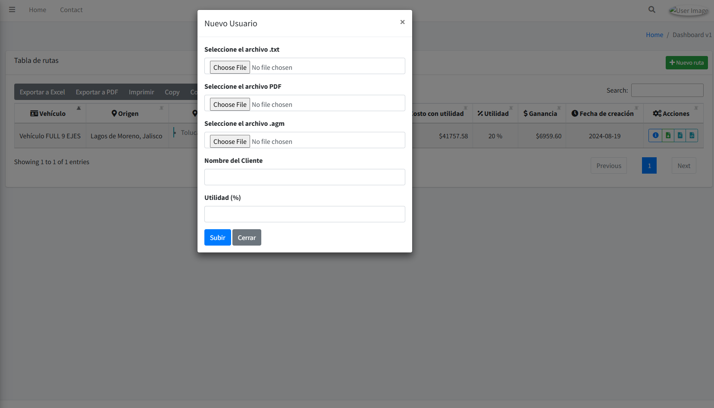Select the Vehículo FULL 9 EJES cell
This screenshot has width=714, height=408.
(50, 136)
